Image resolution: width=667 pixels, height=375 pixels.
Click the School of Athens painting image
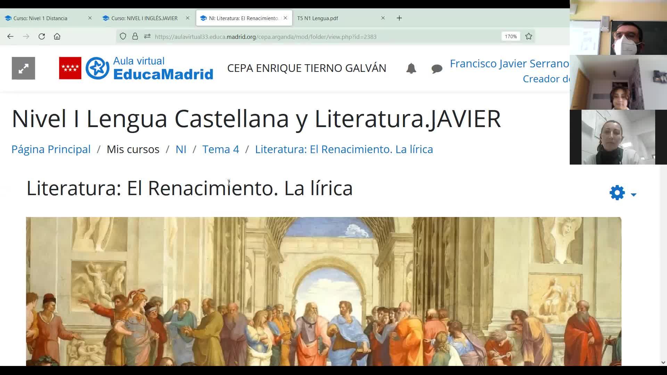(323, 291)
